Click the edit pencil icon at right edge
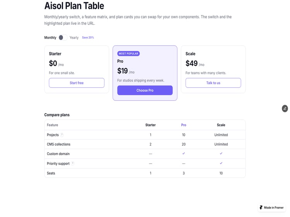Viewport: 290px width, 217px height. click(x=285, y=108)
